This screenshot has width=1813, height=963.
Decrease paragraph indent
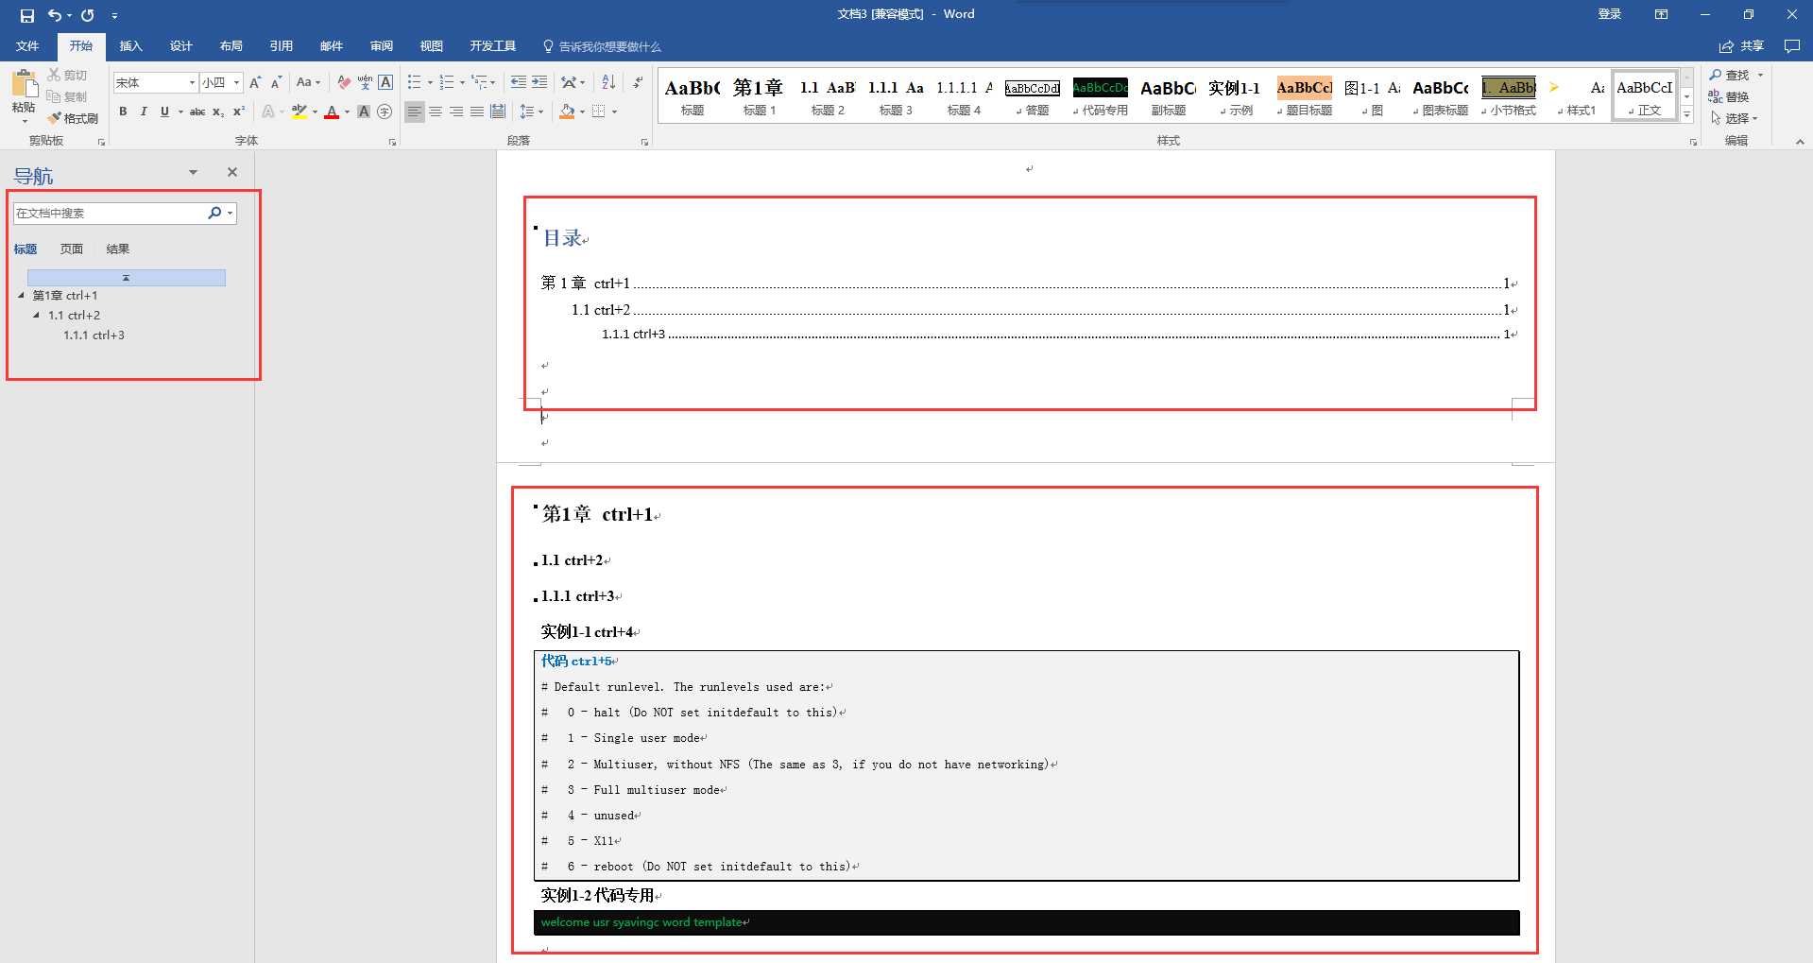[x=519, y=82]
